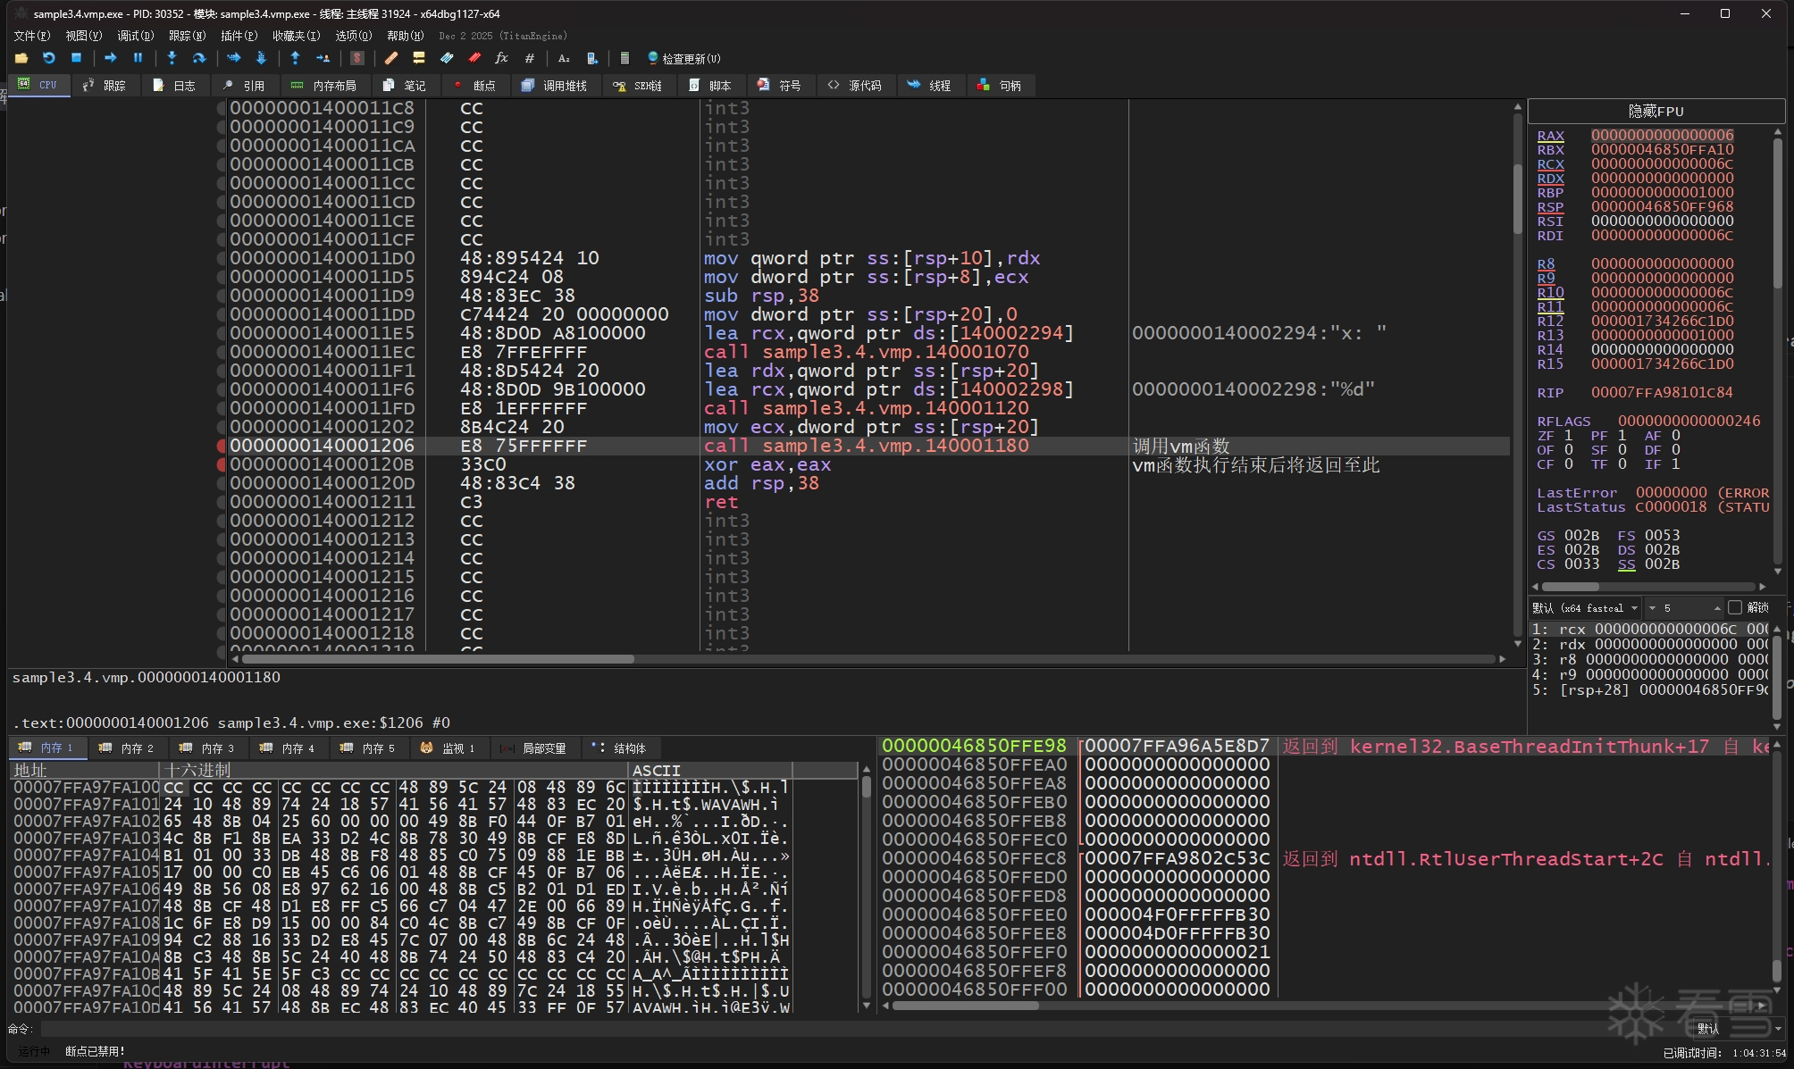The height and width of the screenshot is (1069, 1794).
Task: Click the 隐藏FPU button
Action: [1656, 111]
